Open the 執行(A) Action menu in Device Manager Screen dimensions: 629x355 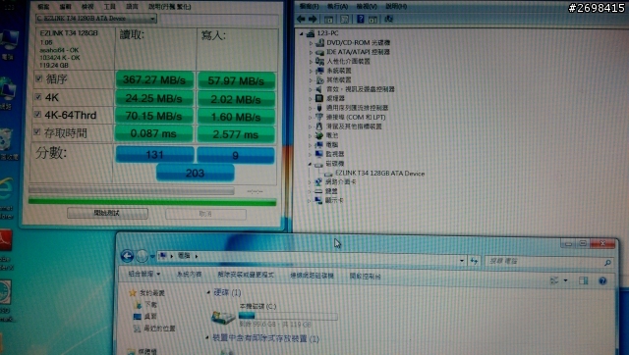click(337, 7)
